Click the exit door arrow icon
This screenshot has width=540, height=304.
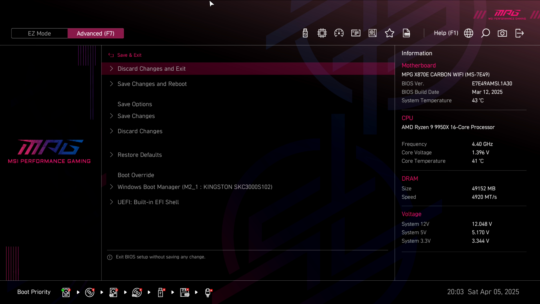click(x=519, y=33)
